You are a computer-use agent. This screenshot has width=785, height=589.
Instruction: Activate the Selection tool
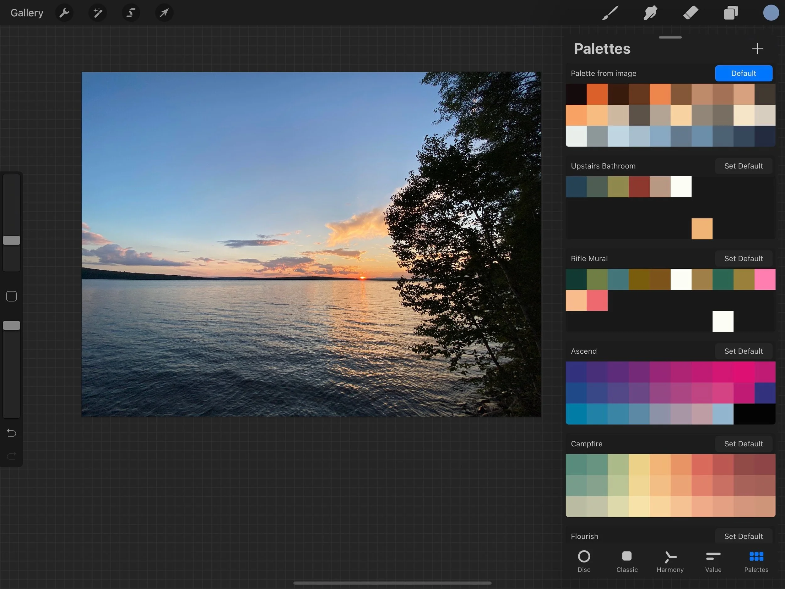[131, 13]
